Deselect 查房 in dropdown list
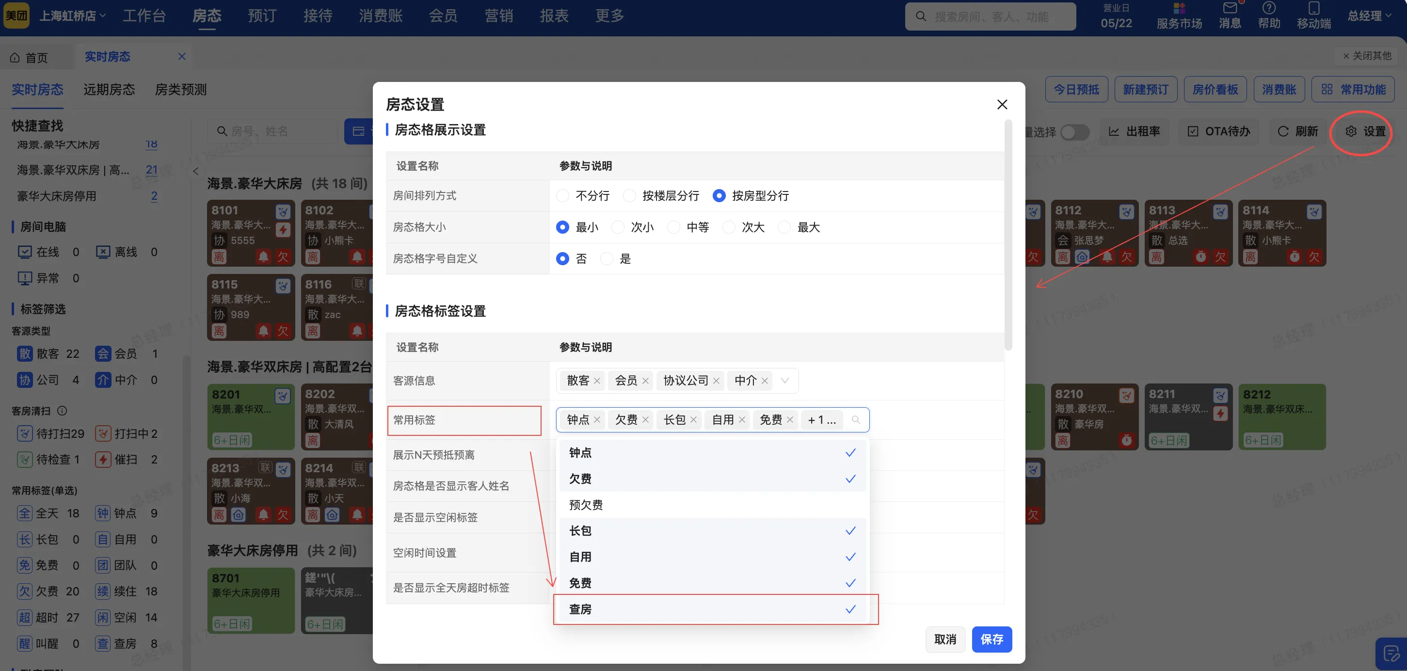 [x=711, y=609]
